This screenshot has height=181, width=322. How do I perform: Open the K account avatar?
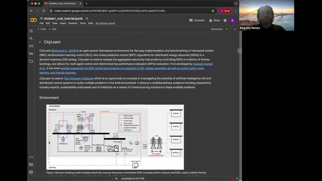pyautogui.click(x=232, y=20)
